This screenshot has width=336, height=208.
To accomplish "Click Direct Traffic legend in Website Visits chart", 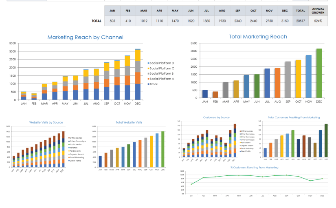I will 75,161.
